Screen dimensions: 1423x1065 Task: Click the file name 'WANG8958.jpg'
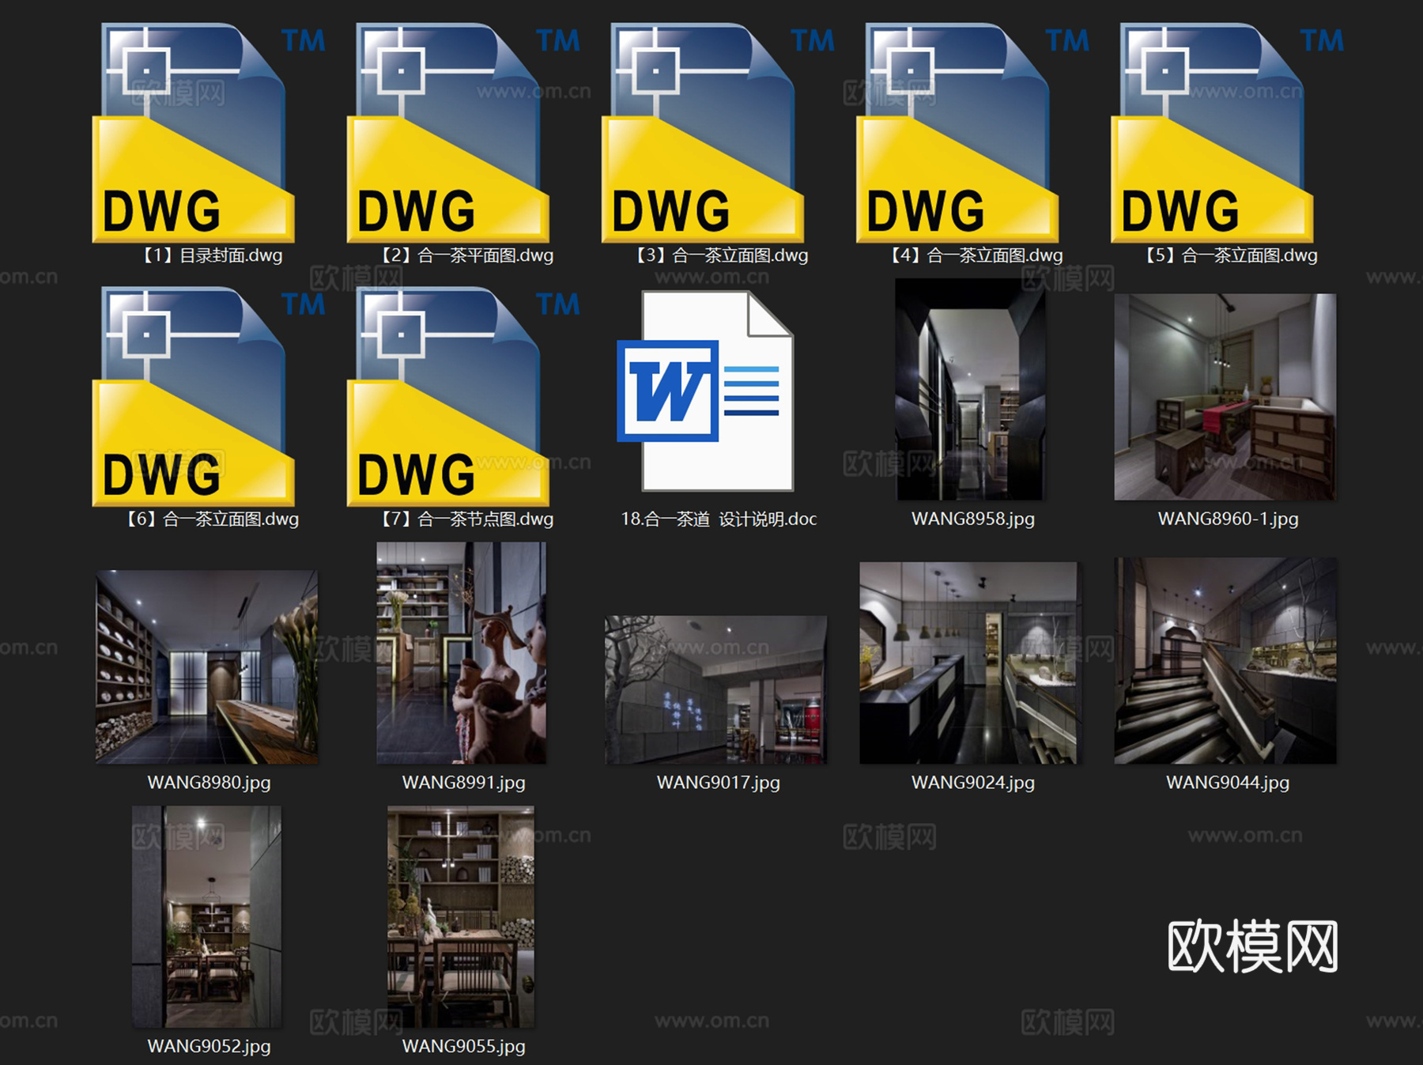[973, 519]
